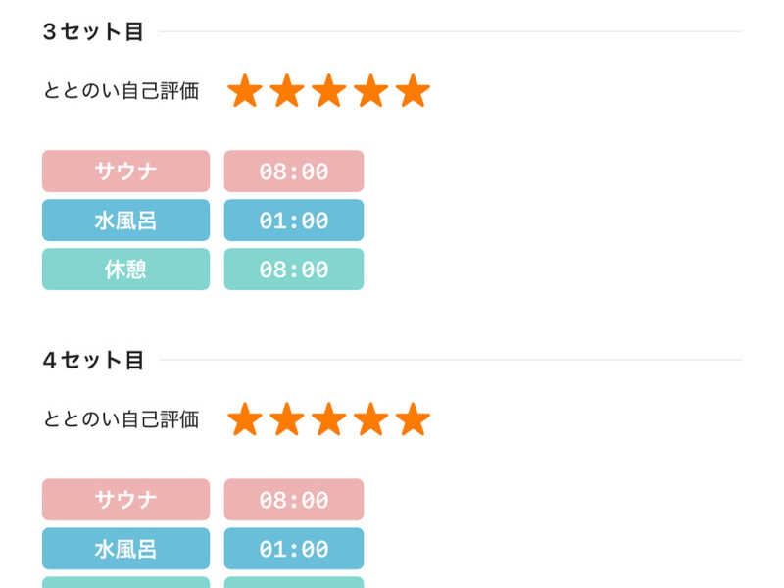Rate set 3 with four stars

pos(371,91)
